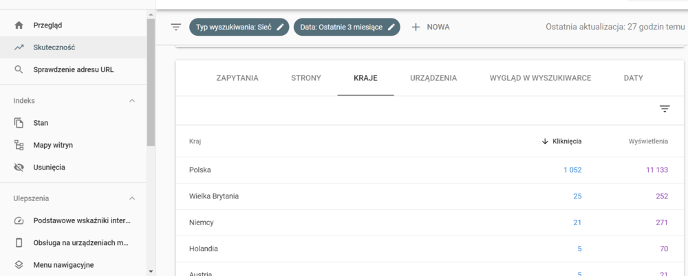The image size is (688, 276).
Task: Open the Menu nawigacyjne layers icon
Action: pos(19,264)
